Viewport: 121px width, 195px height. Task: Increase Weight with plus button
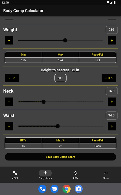[112, 40]
